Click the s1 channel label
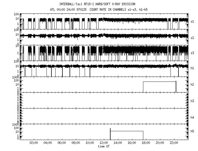 tap(192, 21)
